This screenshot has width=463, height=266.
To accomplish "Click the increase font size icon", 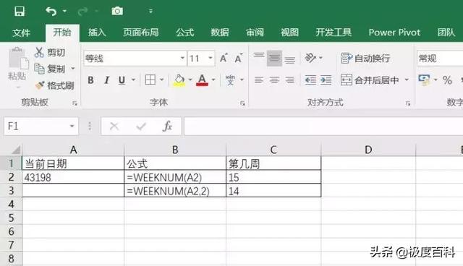I will pyautogui.click(x=224, y=58).
